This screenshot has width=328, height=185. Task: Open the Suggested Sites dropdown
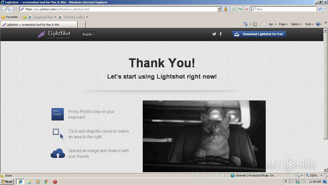[42, 17]
